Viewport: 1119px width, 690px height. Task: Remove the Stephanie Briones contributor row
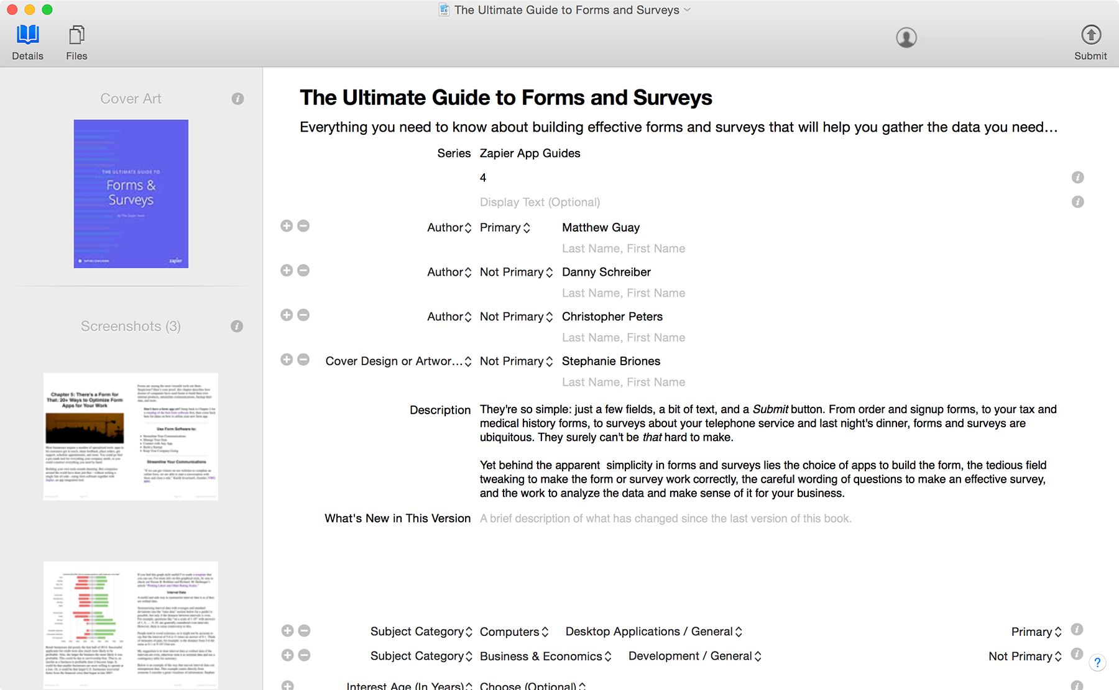[x=303, y=360]
